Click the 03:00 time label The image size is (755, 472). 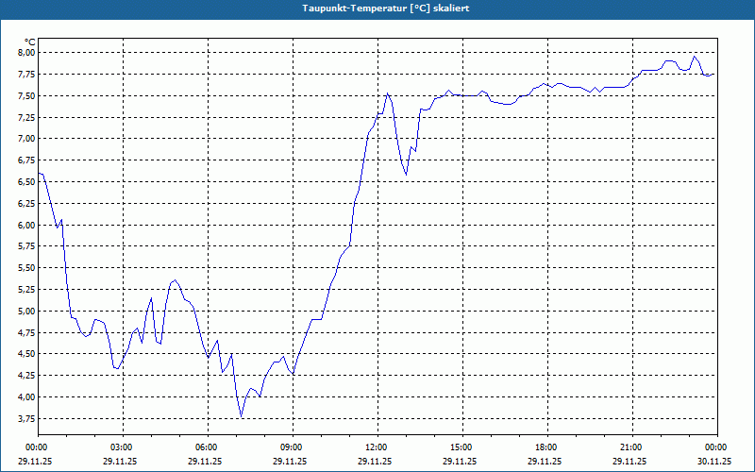pos(124,447)
